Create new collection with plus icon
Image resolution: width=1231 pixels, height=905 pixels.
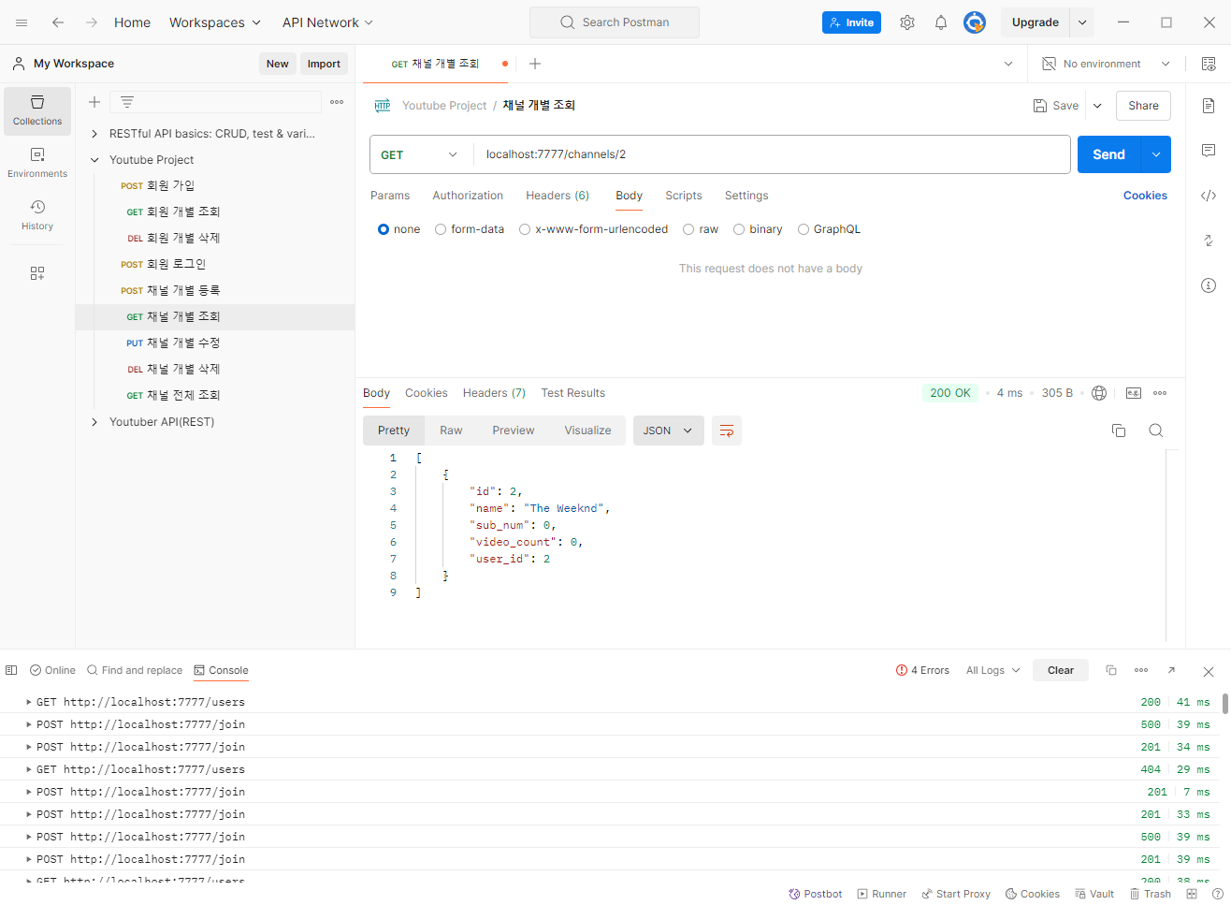pyautogui.click(x=94, y=102)
